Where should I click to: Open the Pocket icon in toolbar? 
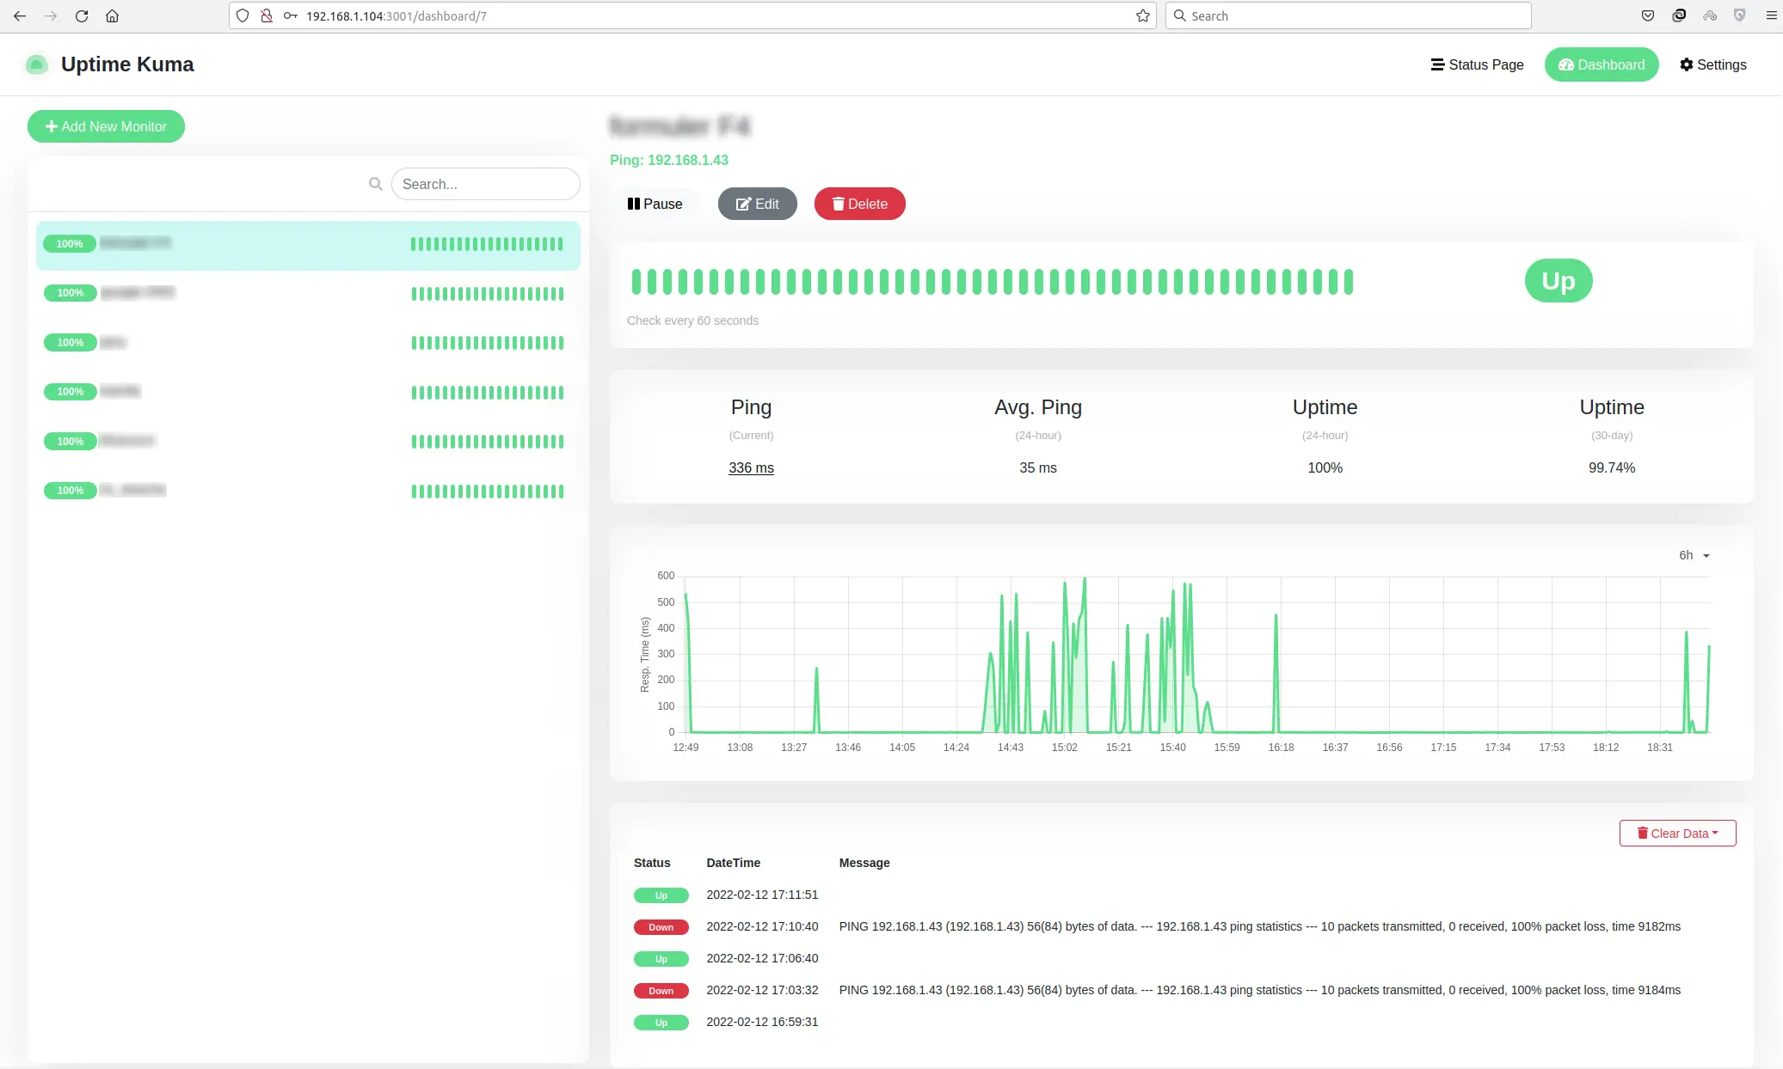pyautogui.click(x=1648, y=16)
